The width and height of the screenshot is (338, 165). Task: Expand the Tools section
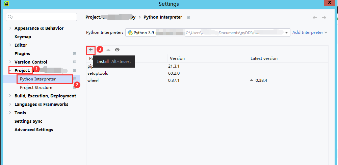tap(10, 113)
